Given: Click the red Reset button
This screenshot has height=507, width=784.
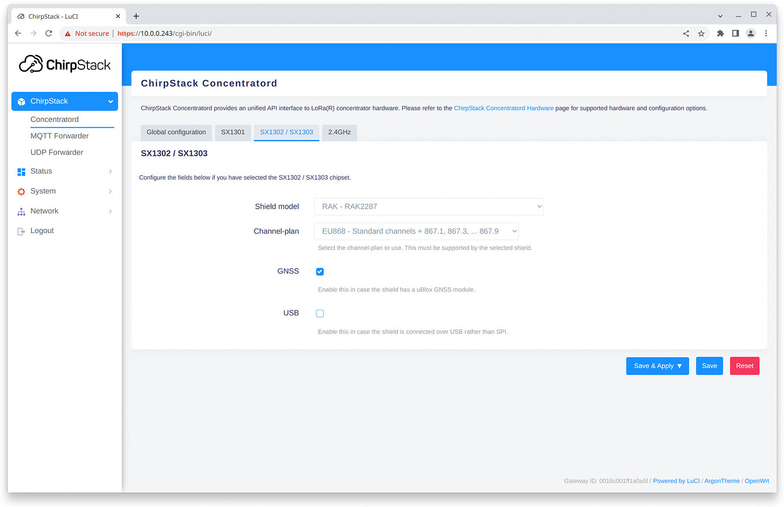Looking at the screenshot, I should (744, 366).
